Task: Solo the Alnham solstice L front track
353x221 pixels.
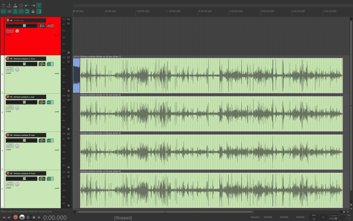Action: tap(69, 62)
